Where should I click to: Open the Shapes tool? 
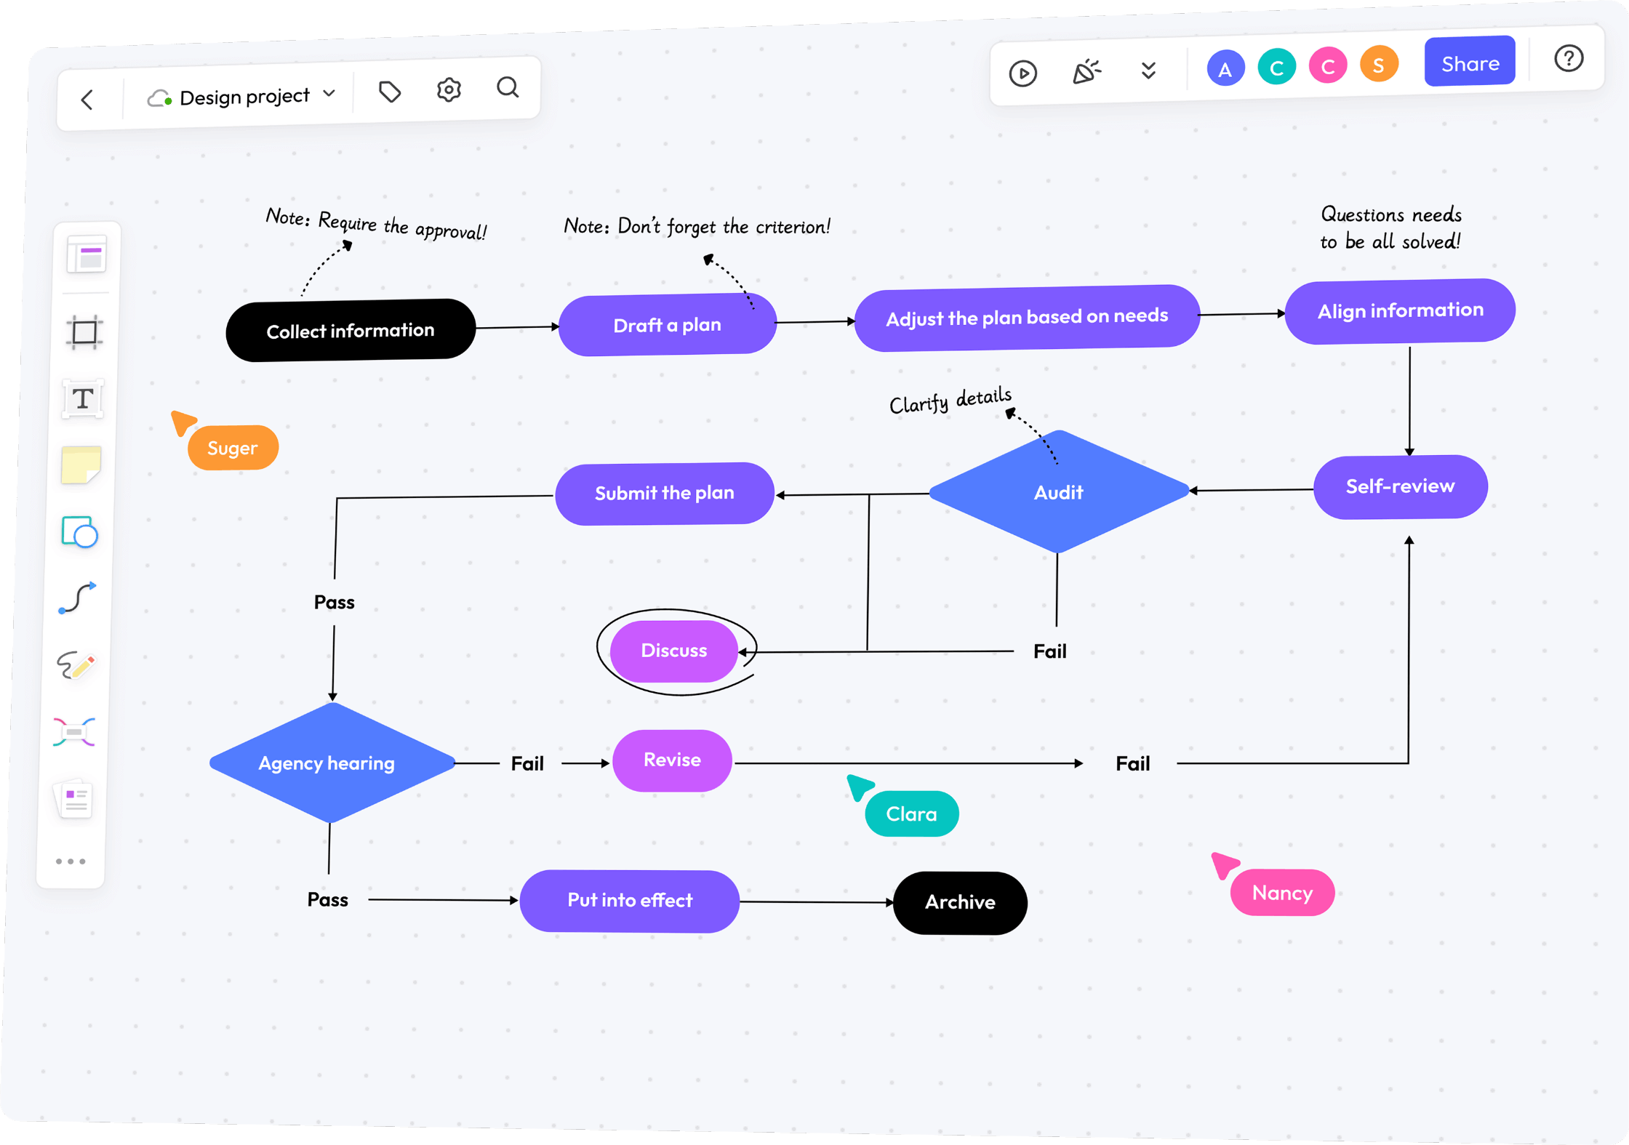point(79,533)
